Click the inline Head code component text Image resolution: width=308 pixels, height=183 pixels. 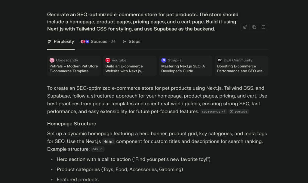pos(109,141)
